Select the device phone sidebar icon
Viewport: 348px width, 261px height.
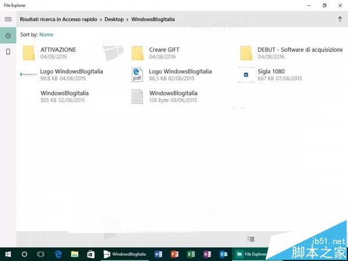tap(8, 52)
